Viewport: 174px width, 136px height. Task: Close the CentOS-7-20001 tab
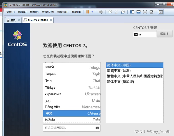[x=51, y=20]
